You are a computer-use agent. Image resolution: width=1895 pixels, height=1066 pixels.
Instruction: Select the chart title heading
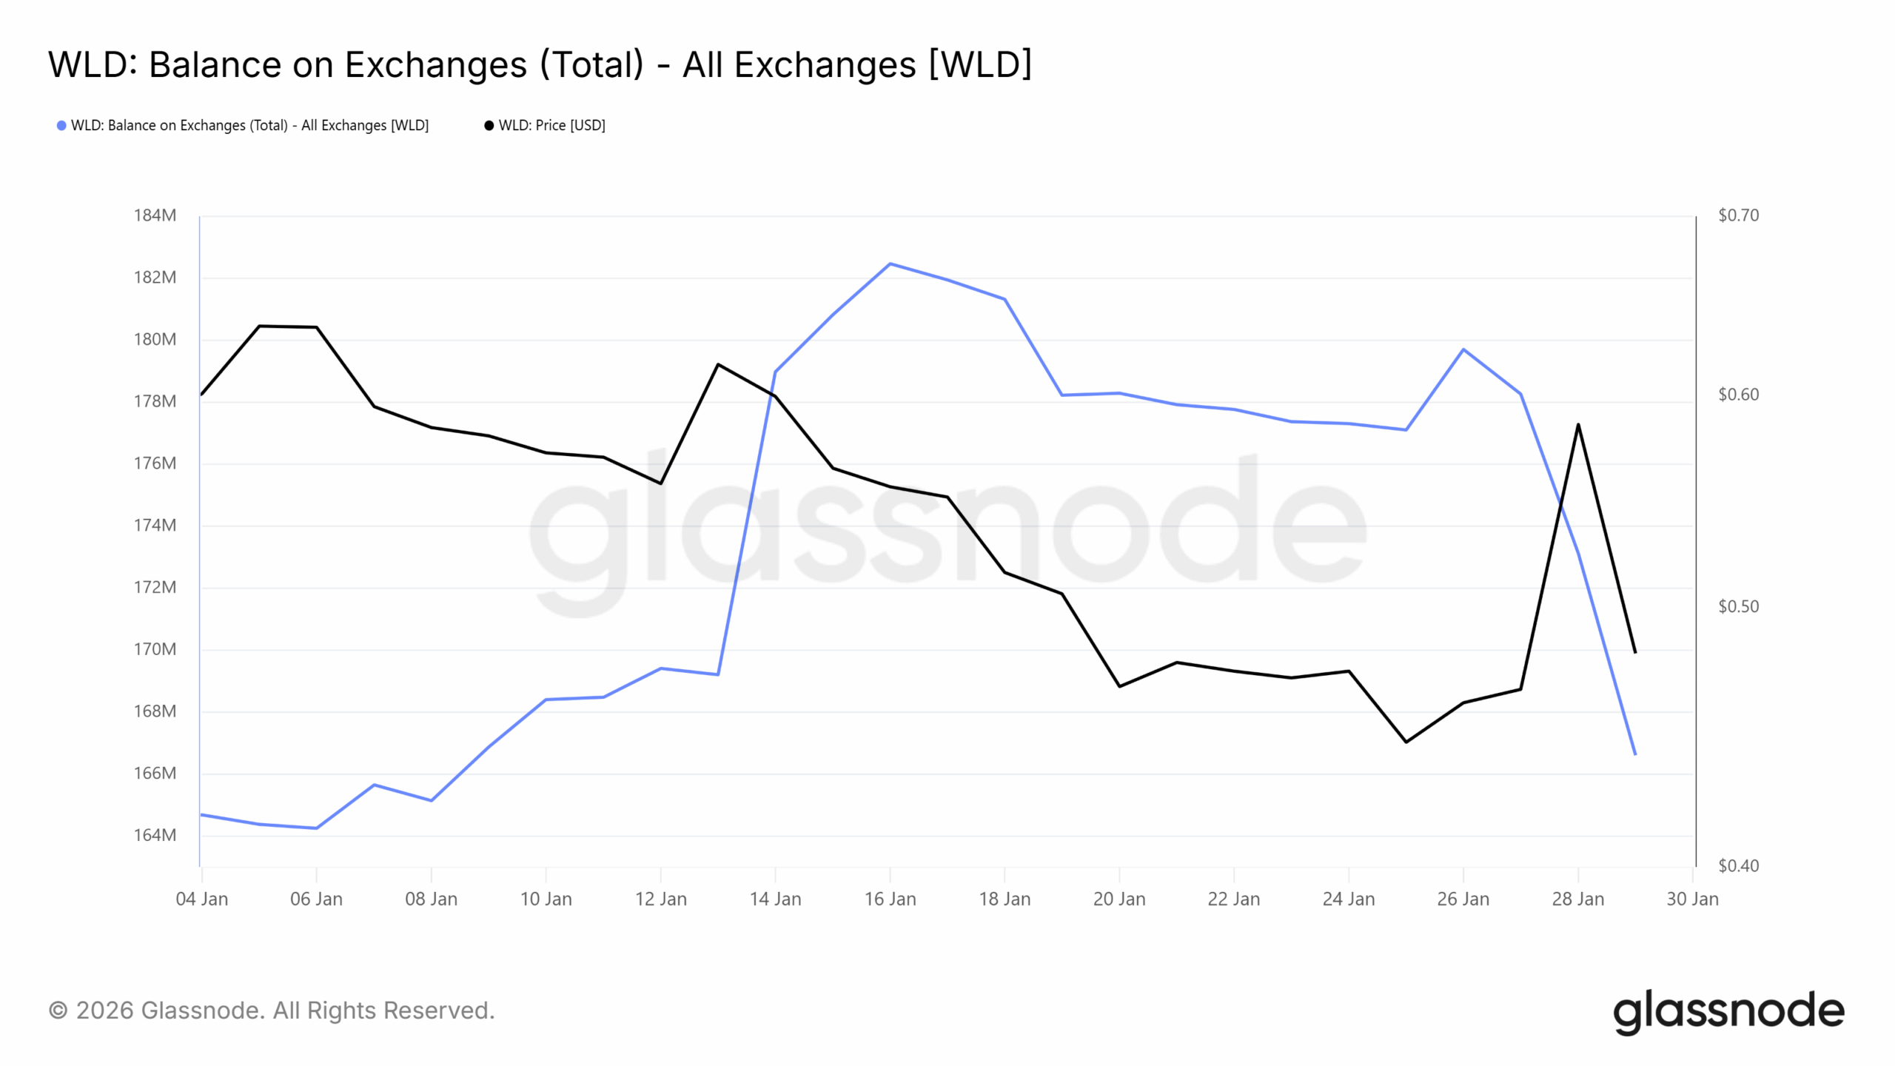(x=540, y=64)
